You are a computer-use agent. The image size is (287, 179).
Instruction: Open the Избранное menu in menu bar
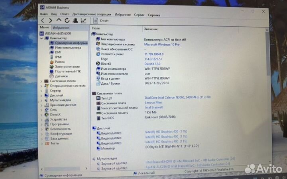click(x=123, y=15)
